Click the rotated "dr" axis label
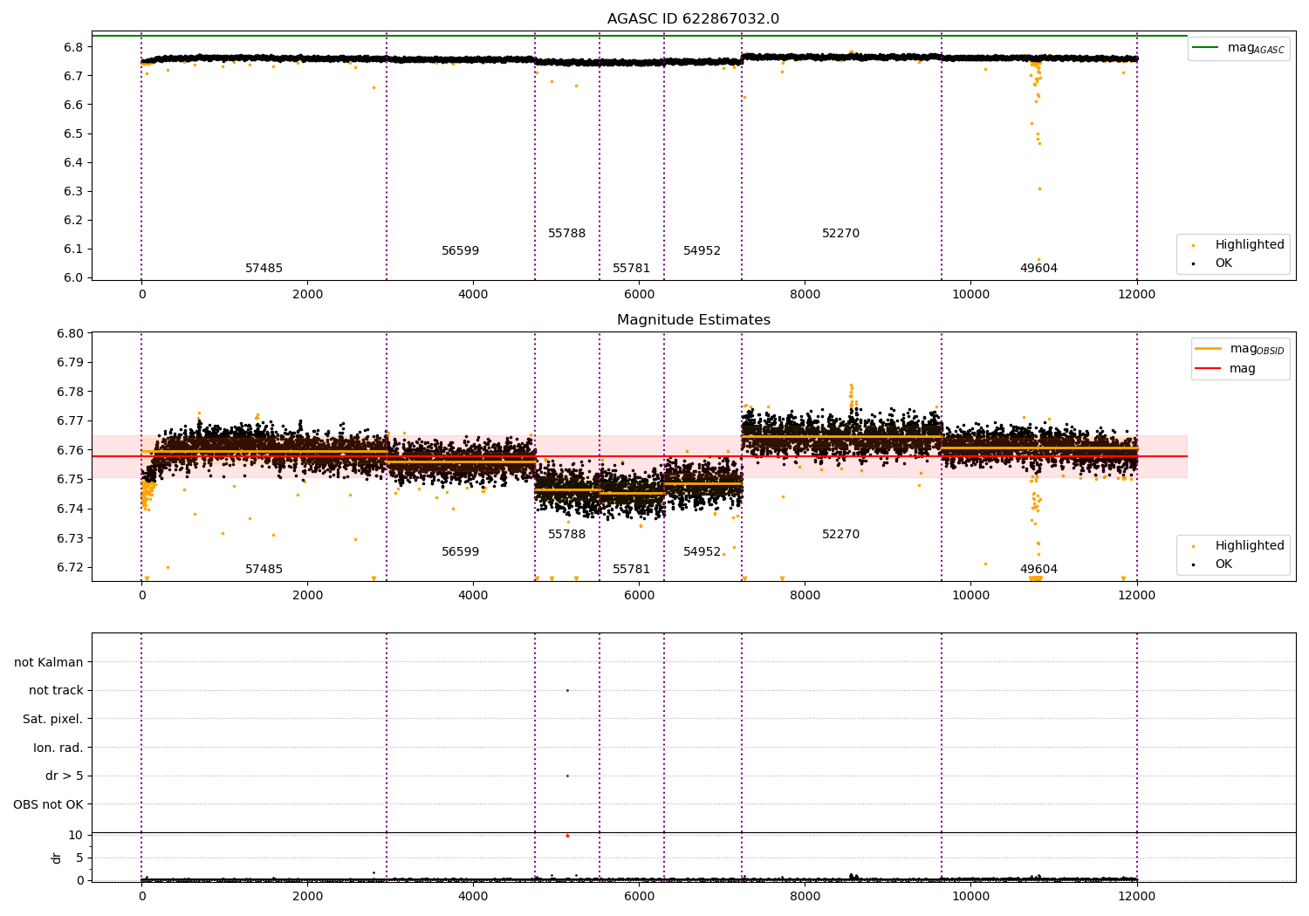This screenshot has width=1309, height=916. (57, 858)
